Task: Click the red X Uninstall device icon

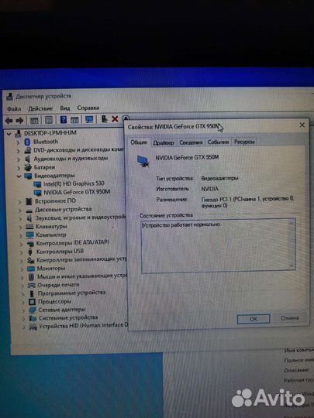Action: tap(115, 119)
